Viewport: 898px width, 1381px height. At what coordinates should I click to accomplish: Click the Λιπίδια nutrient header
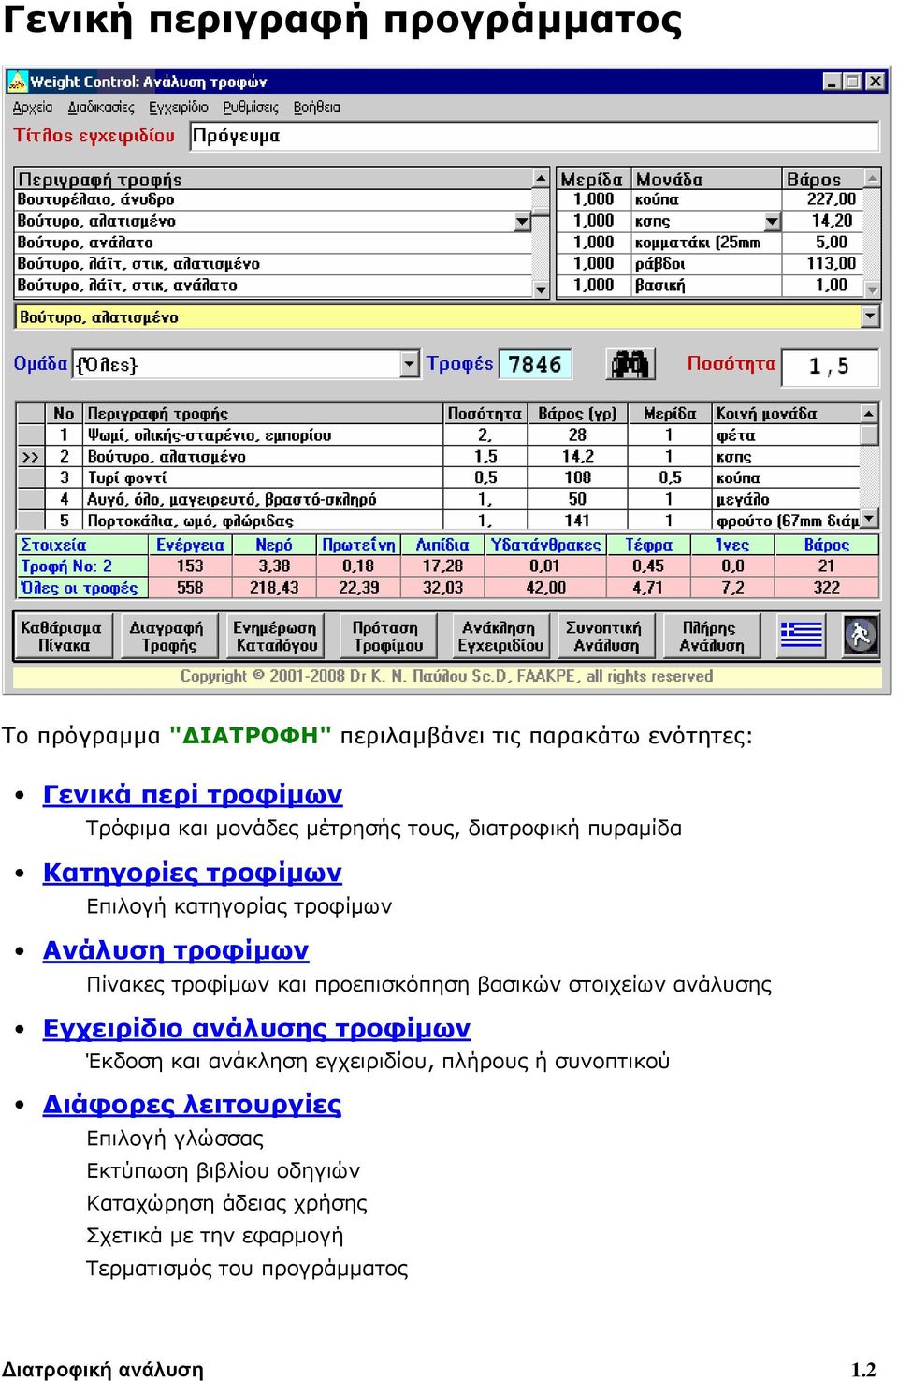point(442,545)
